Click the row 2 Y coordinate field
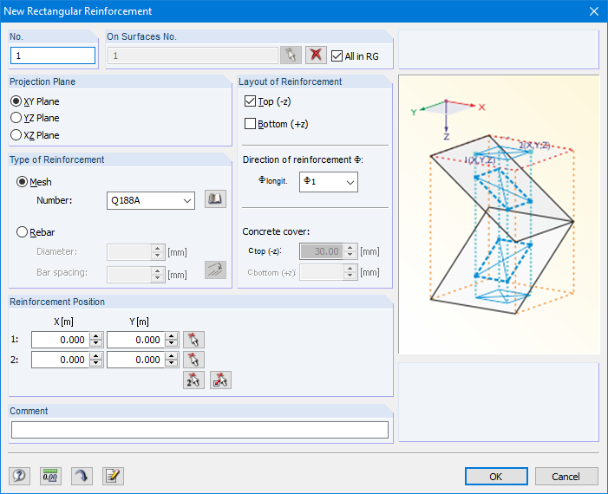This screenshot has height=494, width=608. pos(136,360)
